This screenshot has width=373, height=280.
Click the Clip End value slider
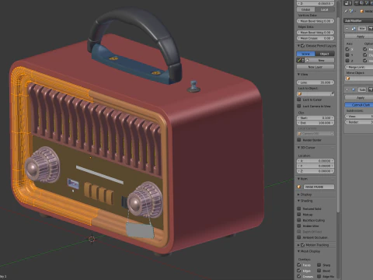[x=315, y=123]
